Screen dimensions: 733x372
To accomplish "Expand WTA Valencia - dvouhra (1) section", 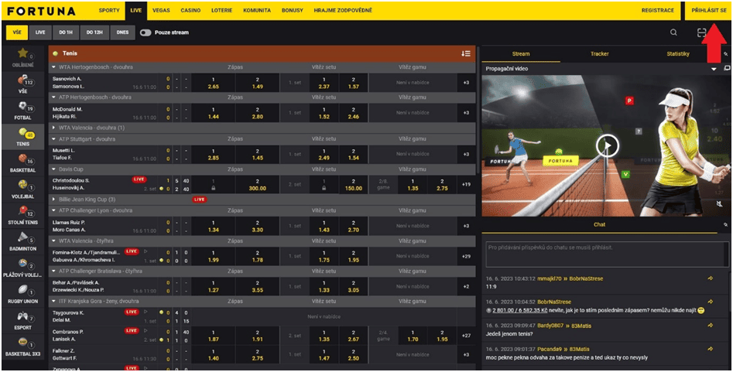I will (53, 128).
